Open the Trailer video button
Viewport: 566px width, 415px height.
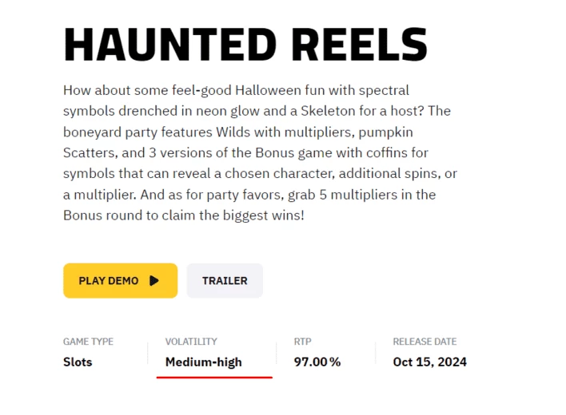coord(225,281)
